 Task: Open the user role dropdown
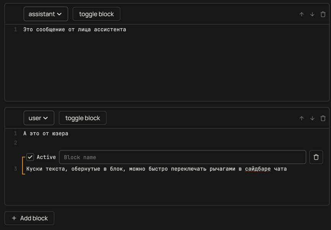39,118
